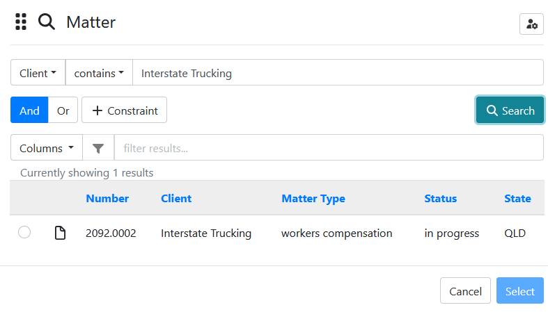548x312 pixels.
Task: Expand the Columns dropdown
Action: 47,148
